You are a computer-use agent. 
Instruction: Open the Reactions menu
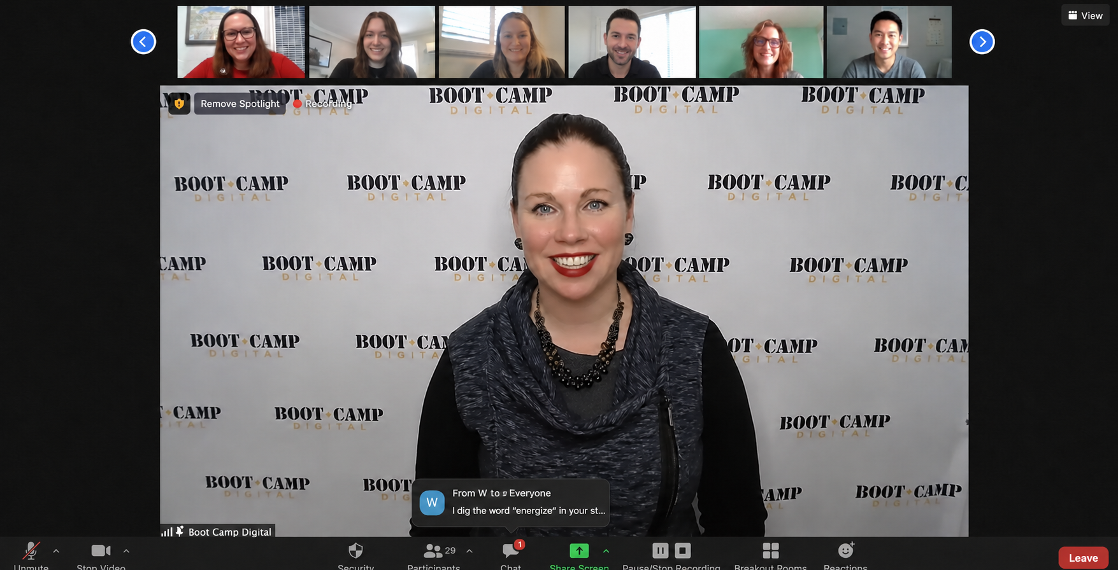click(x=845, y=555)
